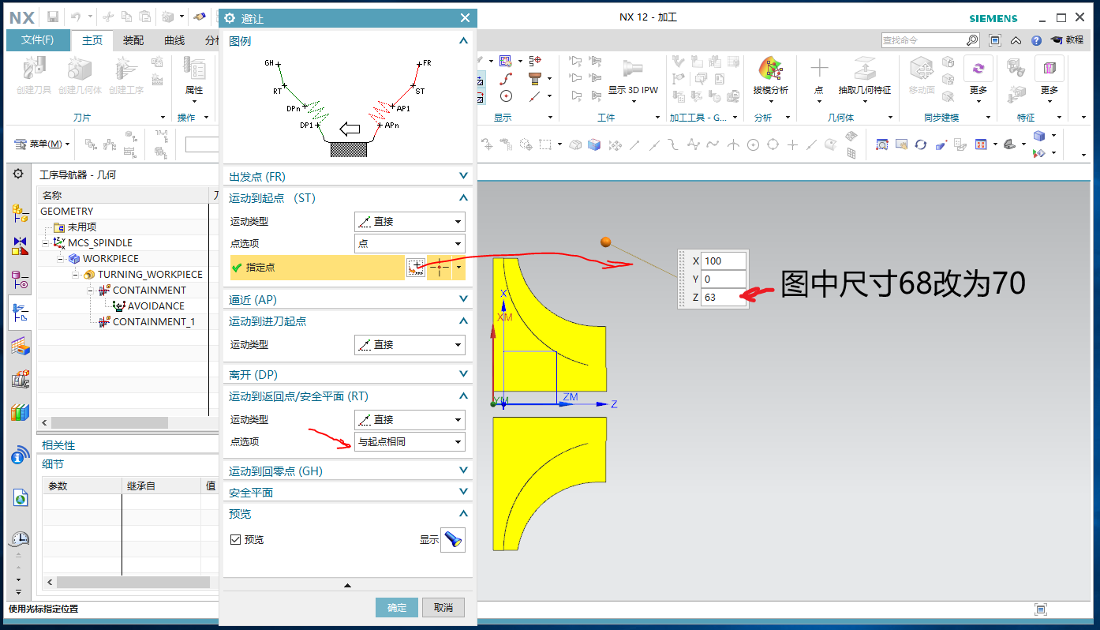Click 确定 to confirm the 避让 dialog
Viewport: 1100px width, 630px height.
click(397, 607)
